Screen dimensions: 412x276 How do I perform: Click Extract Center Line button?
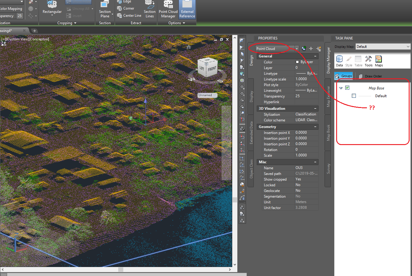tap(129, 16)
